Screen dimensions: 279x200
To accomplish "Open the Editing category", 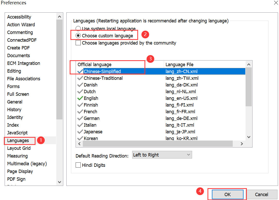I will pyautogui.click(x=14, y=71).
